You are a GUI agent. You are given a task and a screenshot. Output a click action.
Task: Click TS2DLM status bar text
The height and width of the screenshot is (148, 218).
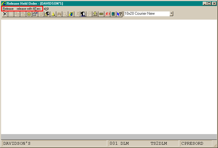159,143
